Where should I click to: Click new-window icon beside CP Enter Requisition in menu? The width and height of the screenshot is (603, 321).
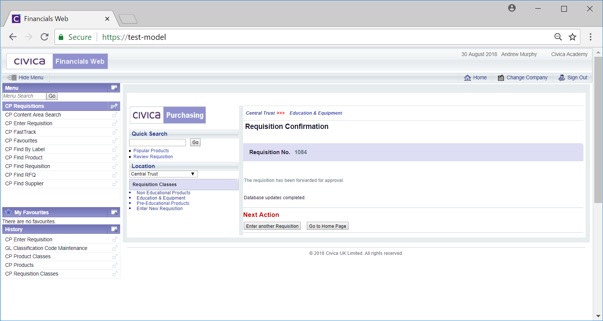(x=115, y=123)
